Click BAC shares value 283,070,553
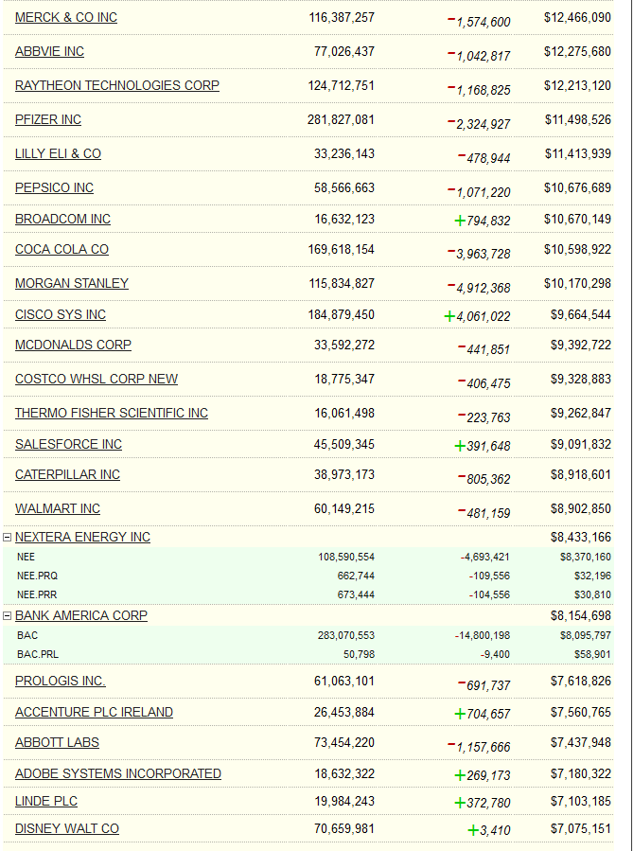Viewport: 633px width, 851px height. (346, 635)
